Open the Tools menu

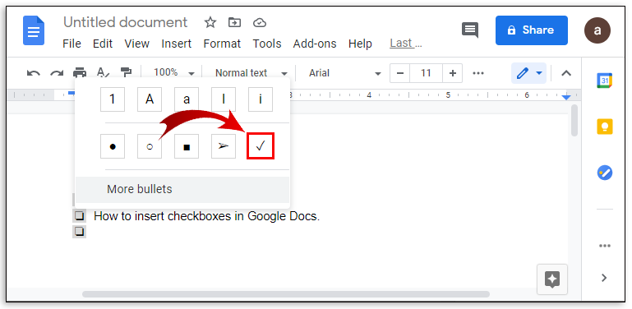[x=267, y=44]
